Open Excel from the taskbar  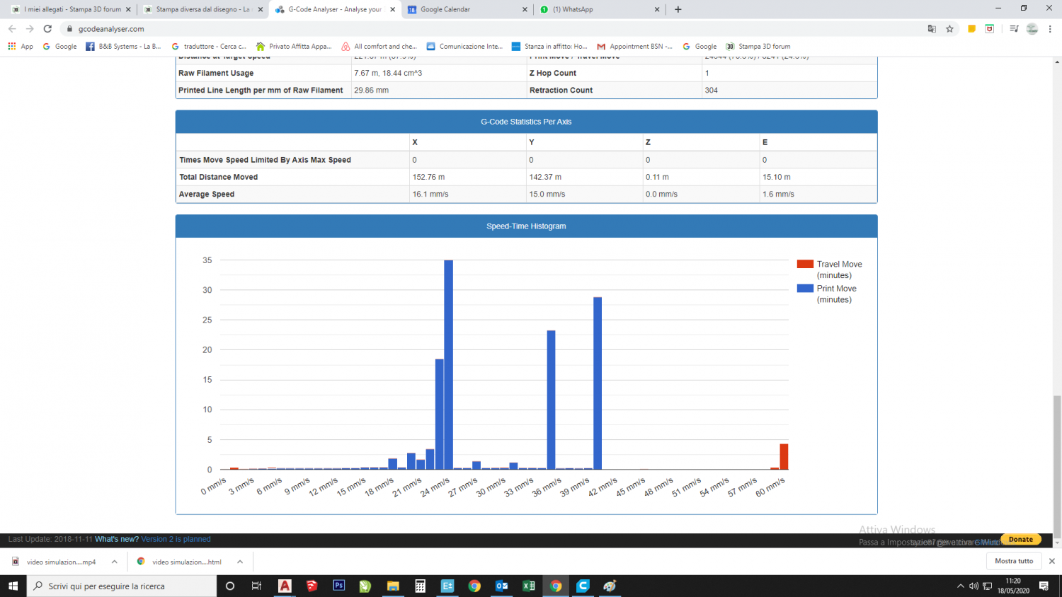528,586
